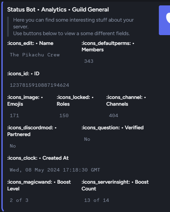
Task: Click the :icons_id: ID label
Action: pyautogui.click(x=23, y=74)
